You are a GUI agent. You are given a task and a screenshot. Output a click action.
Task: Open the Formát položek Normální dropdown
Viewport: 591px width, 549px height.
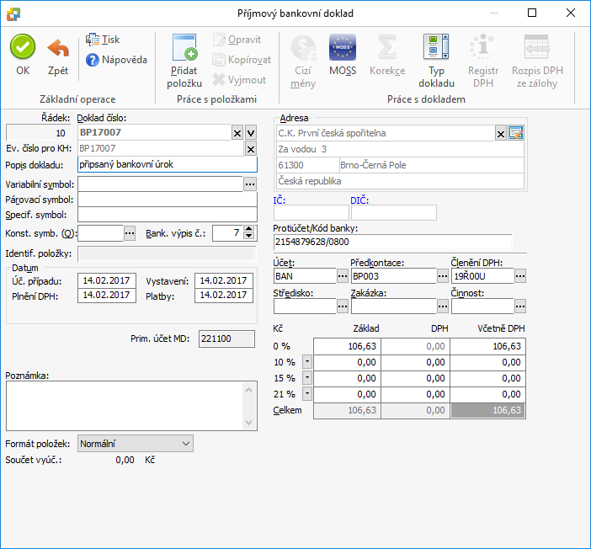[x=136, y=444]
